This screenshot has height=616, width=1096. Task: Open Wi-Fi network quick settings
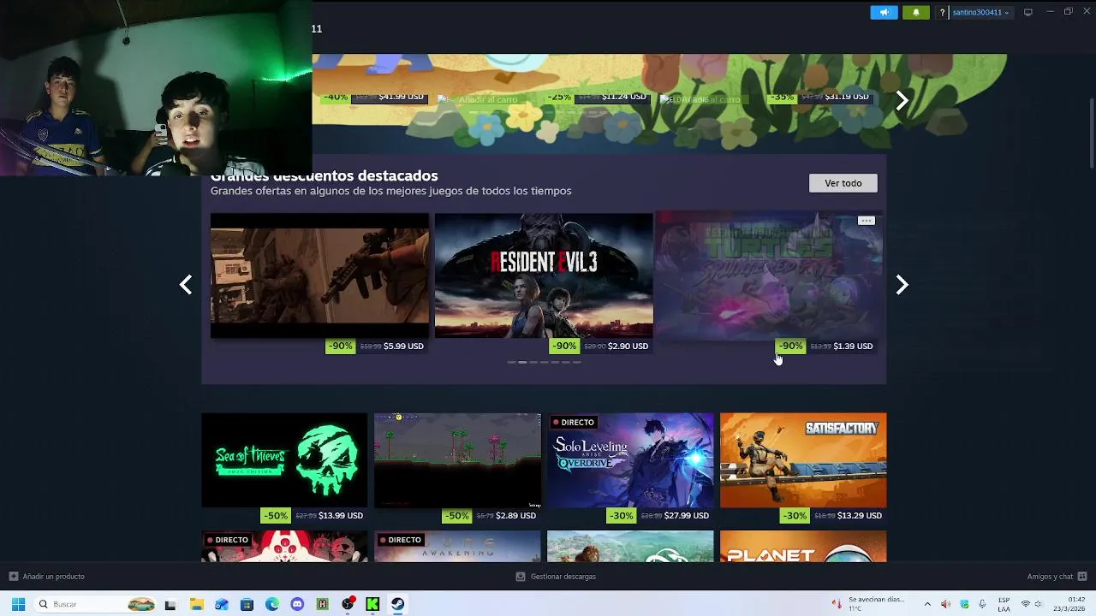click(1026, 604)
